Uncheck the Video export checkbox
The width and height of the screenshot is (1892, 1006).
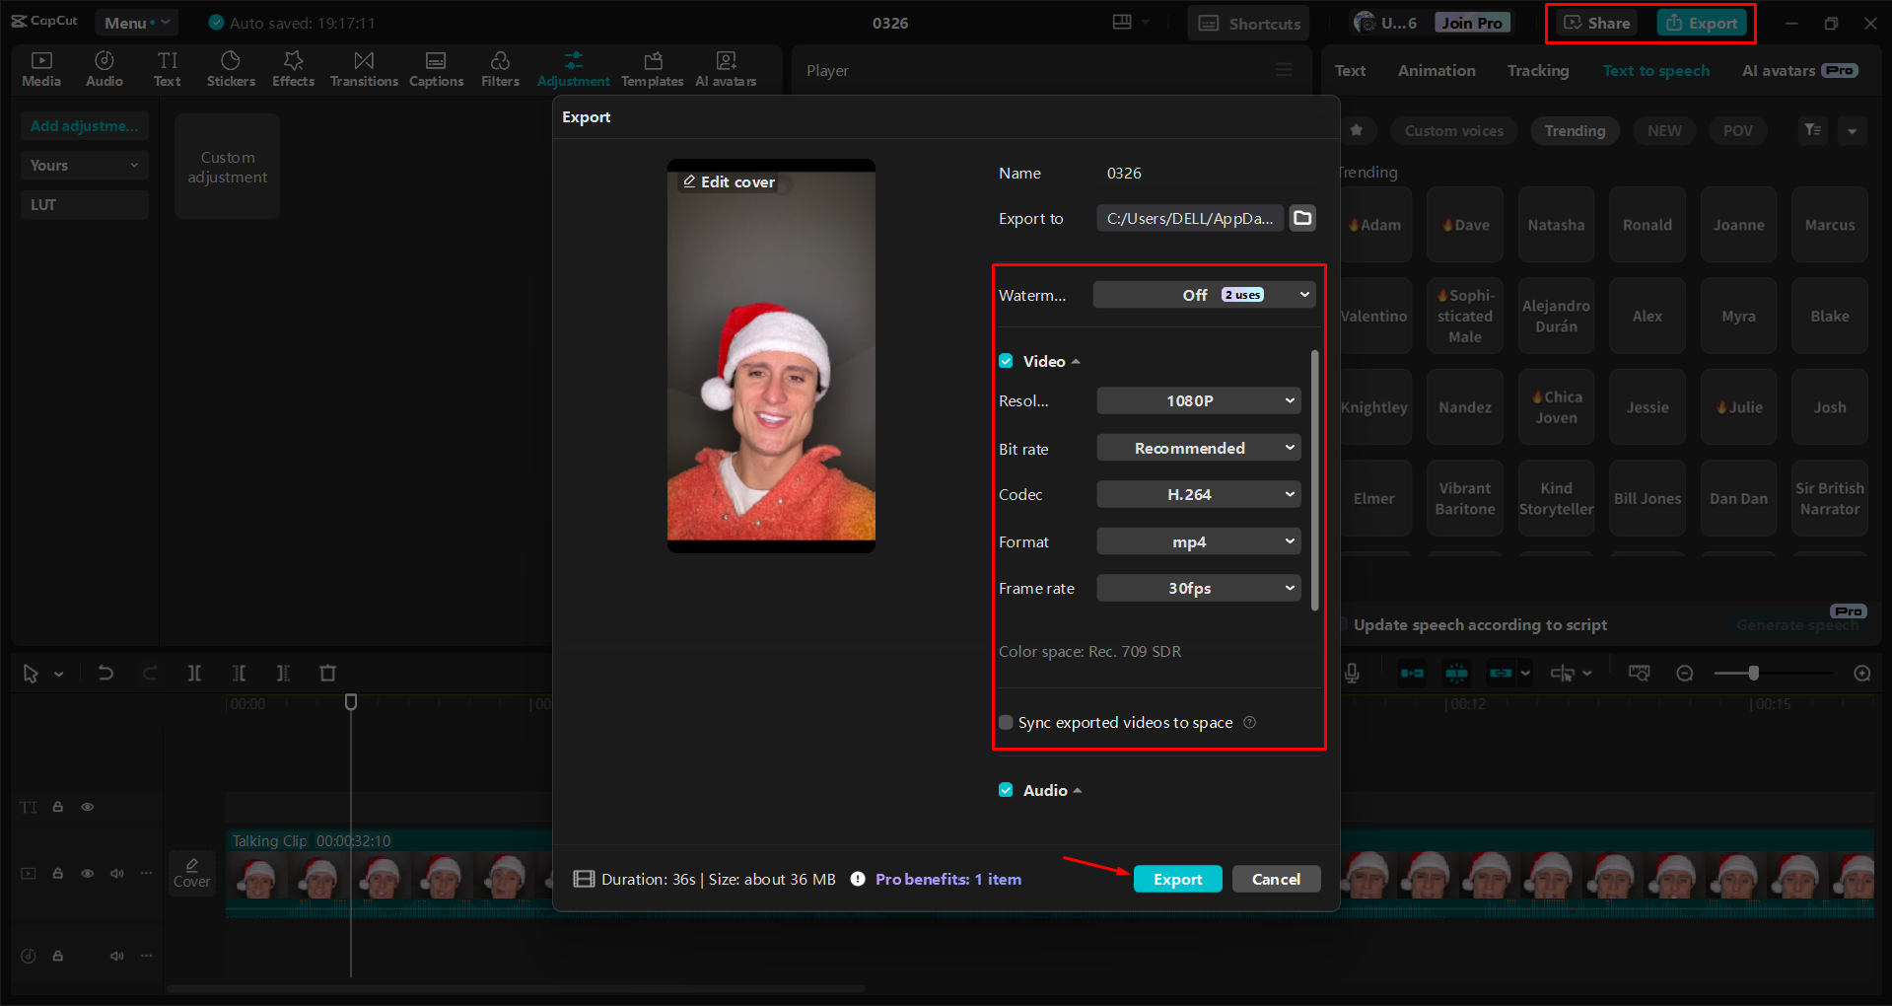point(1006,361)
